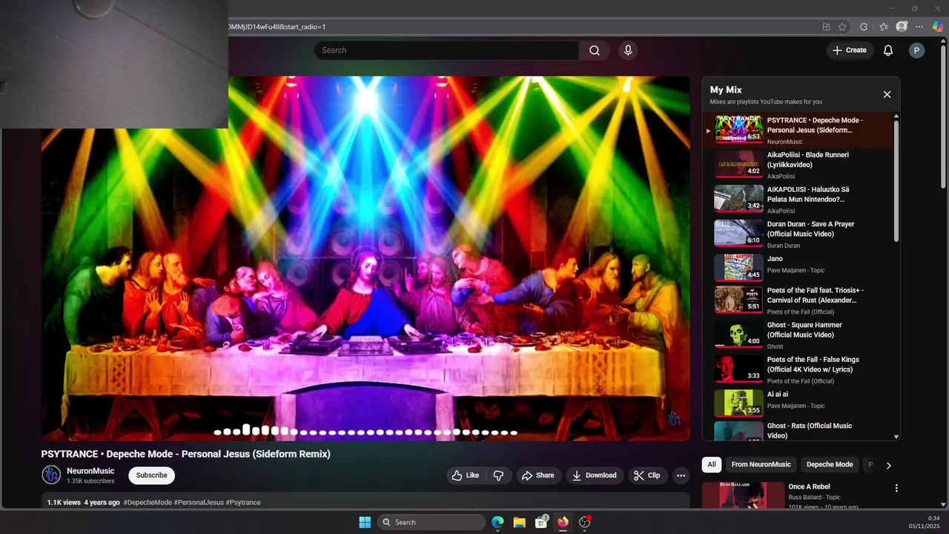Open File Explorer from taskbar

coord(519,522)
